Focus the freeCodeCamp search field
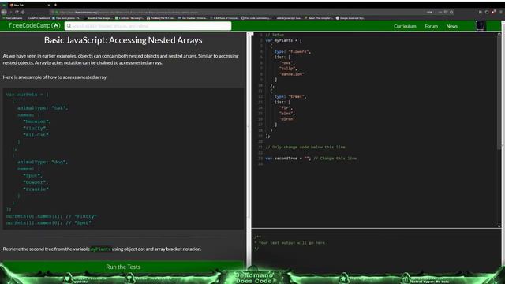505x284 pixels. (x=148, y=26)
